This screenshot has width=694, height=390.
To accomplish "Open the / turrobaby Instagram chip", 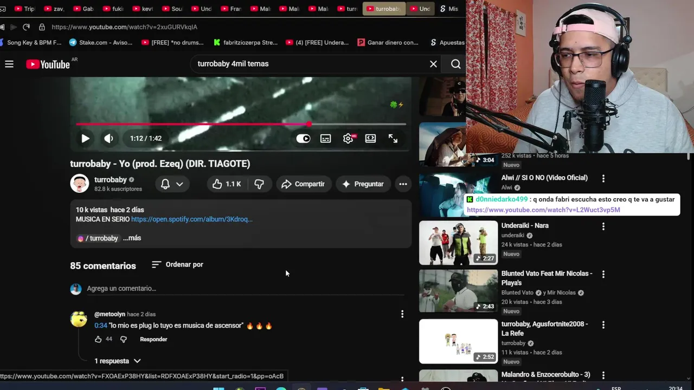I will pyautogui.click(x=98, y=238).
